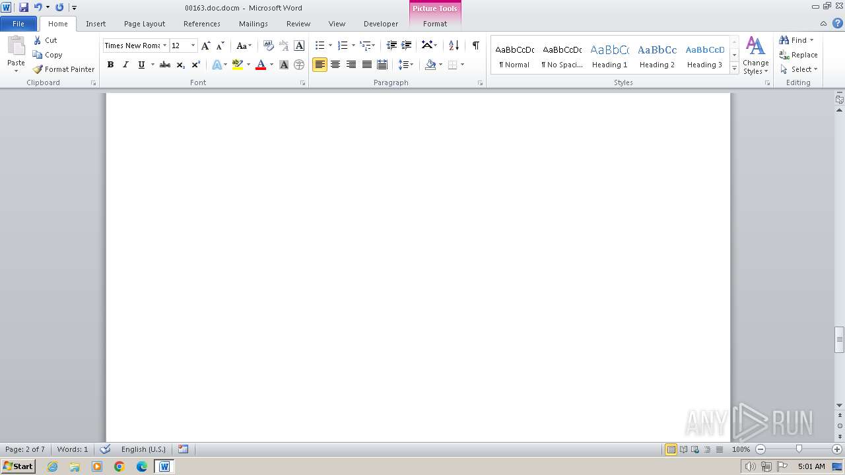Screen dimensions: 845x475
Task: Click Replace in Editing group
Action: tap(799, 55)
